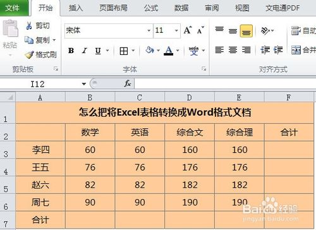The image size is (316, 230).
Task: Click the Copy (复制) button
Action: [37, 40]
